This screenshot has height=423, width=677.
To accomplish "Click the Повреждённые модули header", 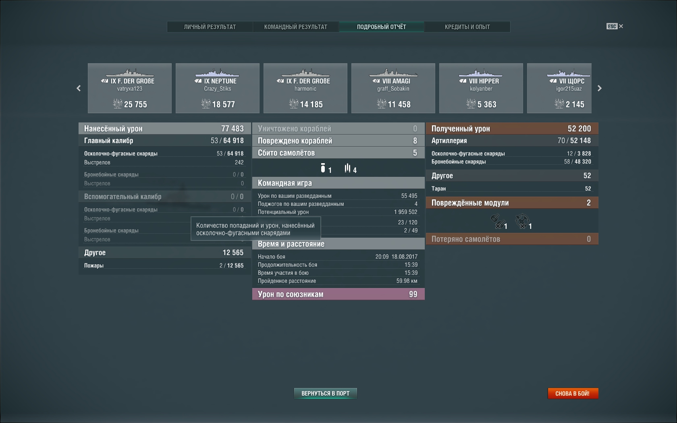I will 512,203.
